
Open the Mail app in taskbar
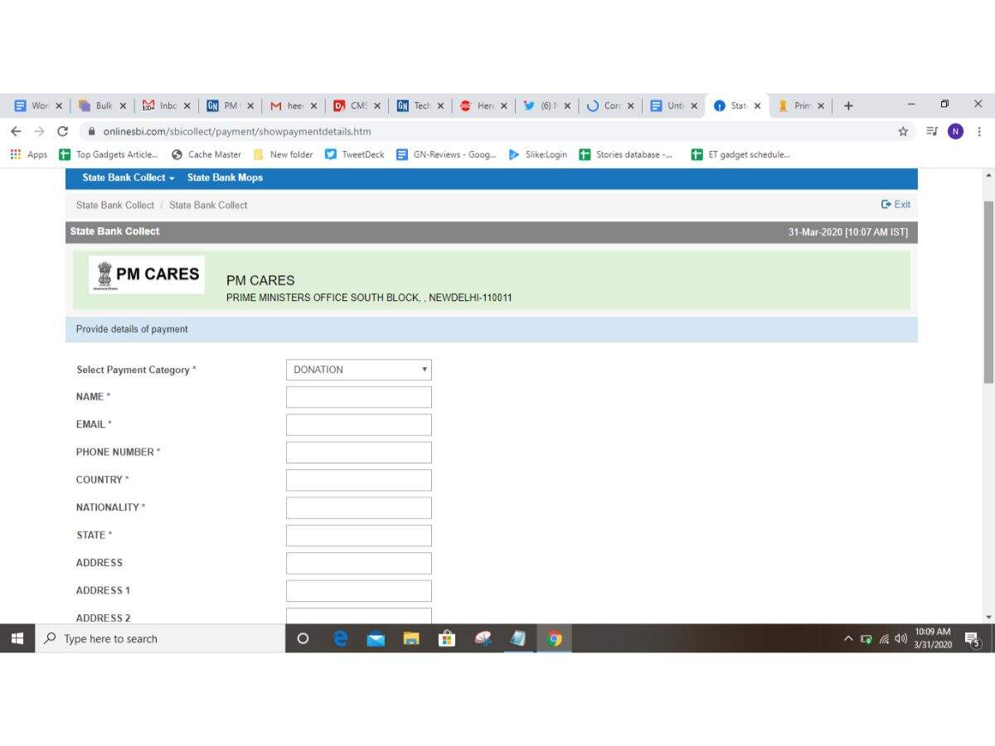[x=376, y=638]
